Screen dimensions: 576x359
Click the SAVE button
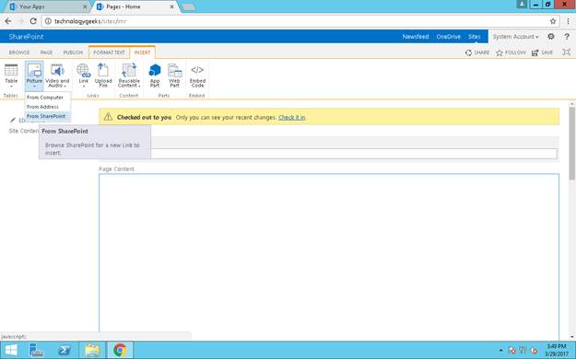tap(542, 52)
